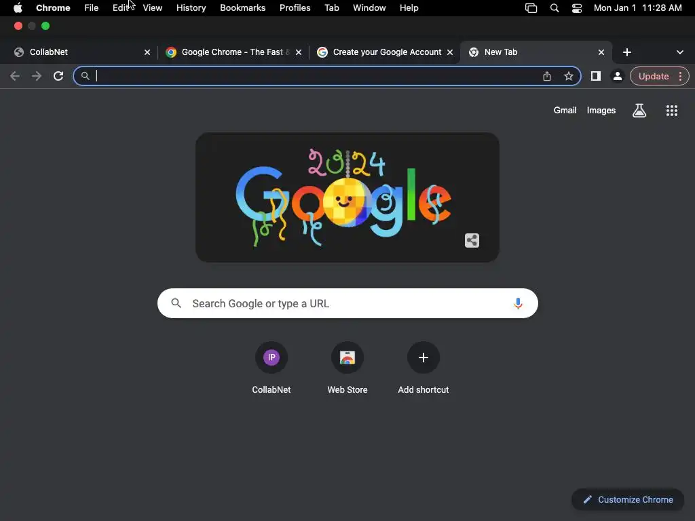Viewport: 695px width, 521px height.
Task: Start voice search with microphone icon
Action: click(518, 303)
